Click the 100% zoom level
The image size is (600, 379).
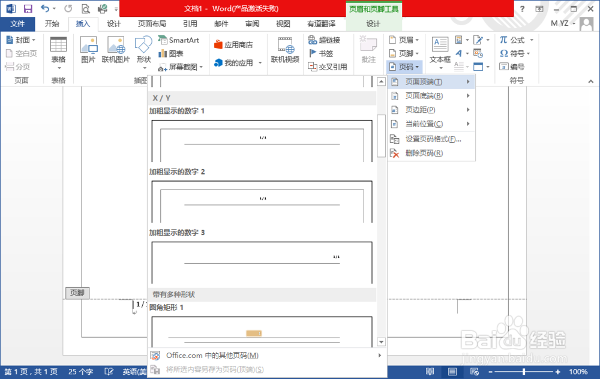click(578, 371)
